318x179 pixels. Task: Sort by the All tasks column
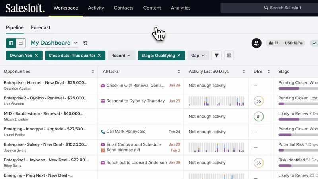point(179,72)
